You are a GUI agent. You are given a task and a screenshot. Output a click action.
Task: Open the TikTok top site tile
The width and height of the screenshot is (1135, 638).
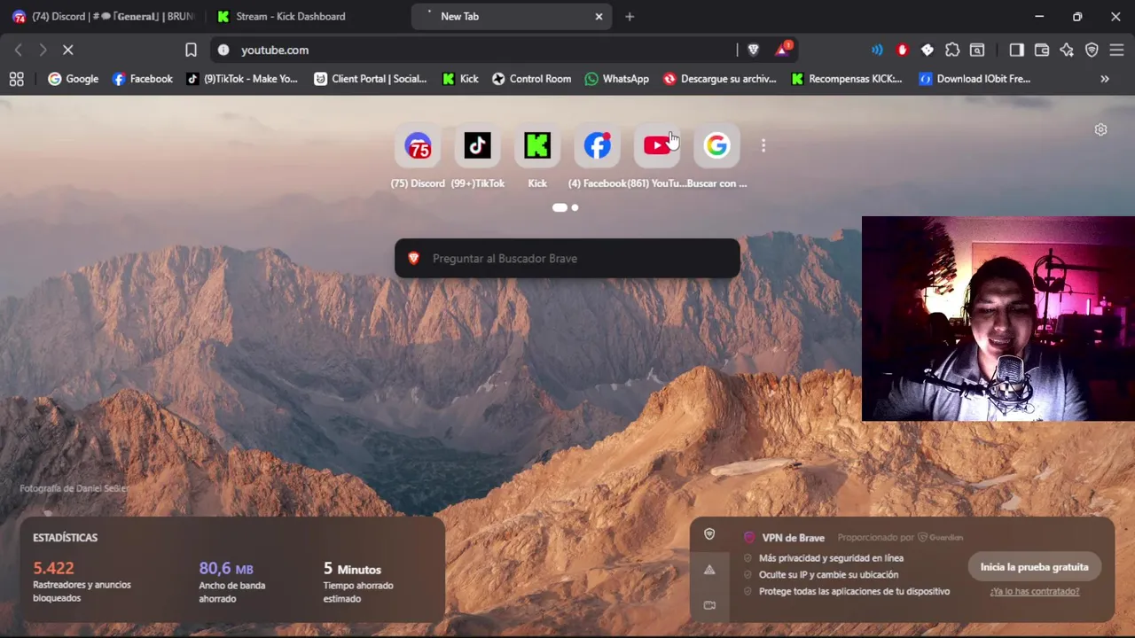[x=477, y=145]
